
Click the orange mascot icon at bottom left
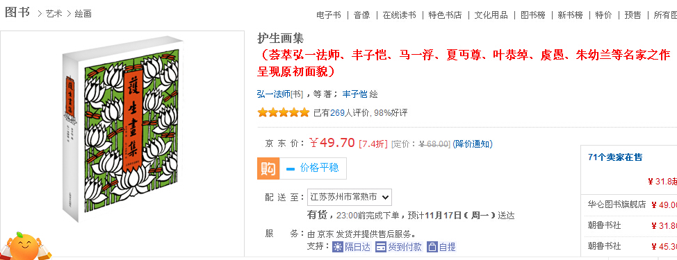[24, 246]
